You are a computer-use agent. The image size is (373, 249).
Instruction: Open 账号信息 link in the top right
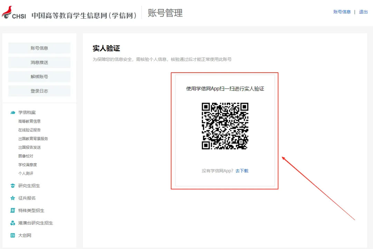[342, 12]
